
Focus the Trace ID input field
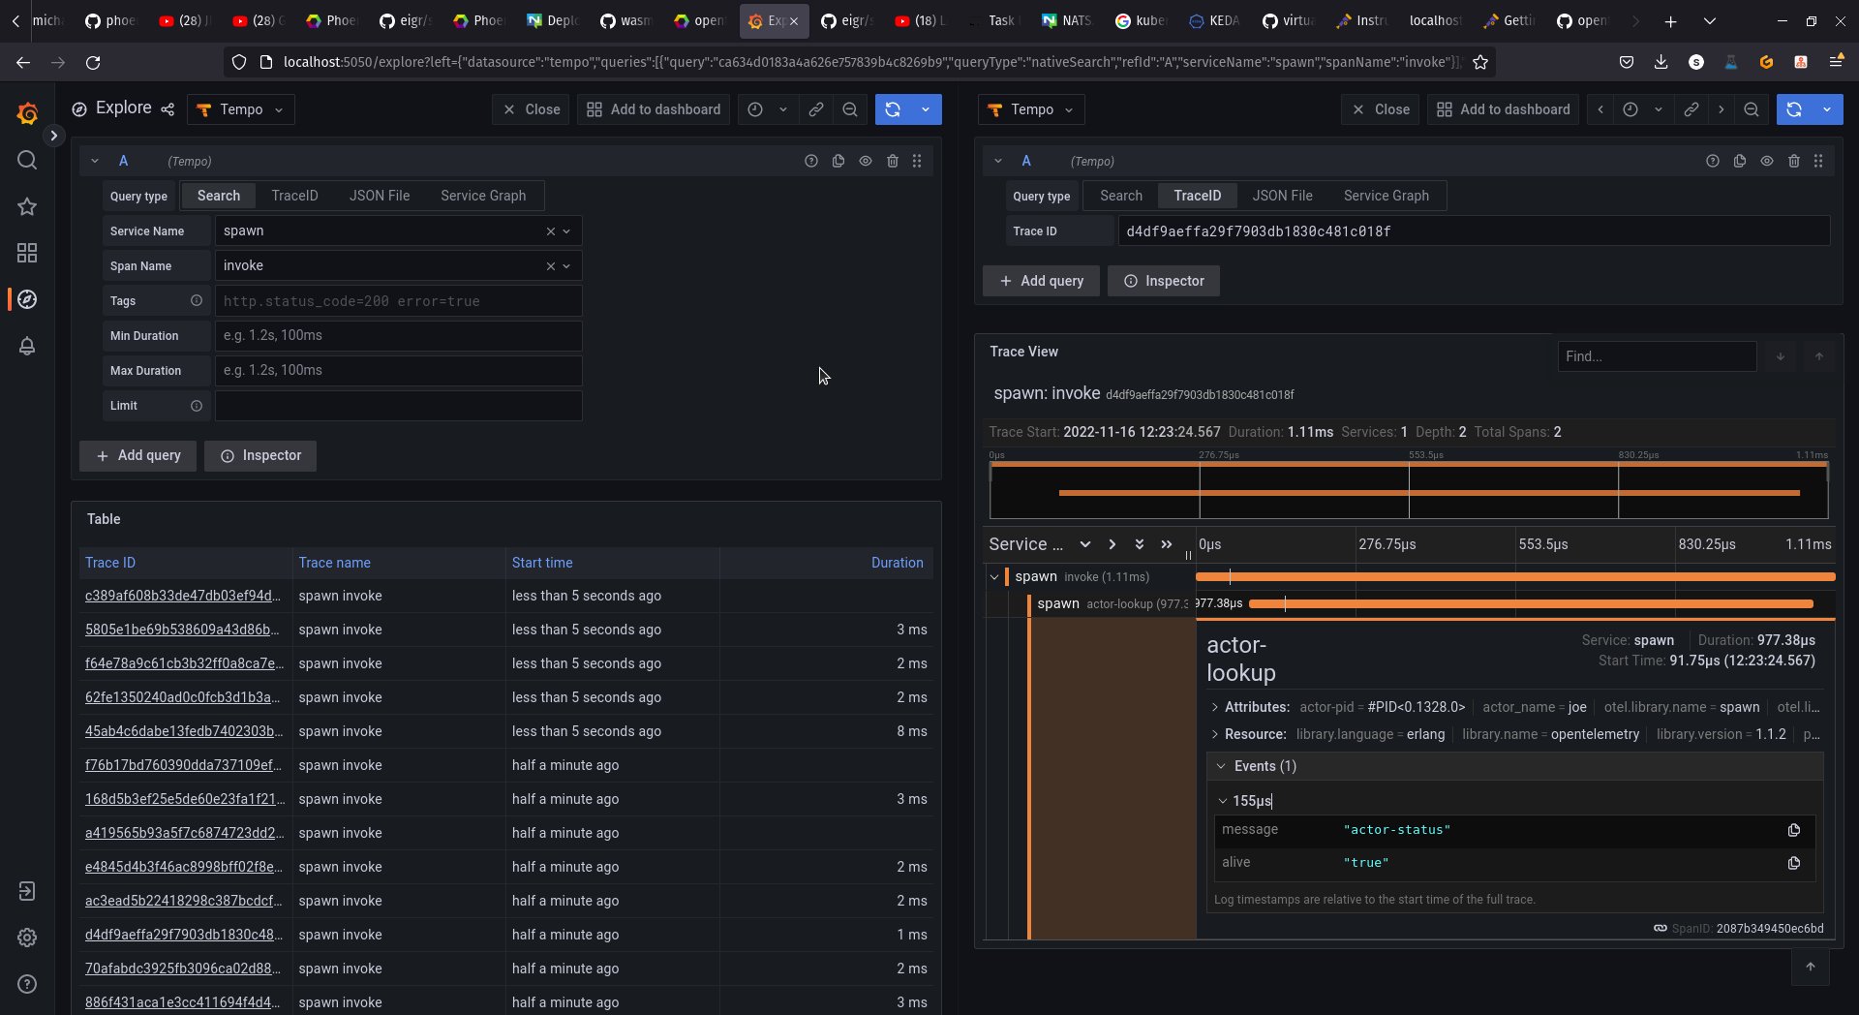pyautogui.click(x=1474, y=231)
